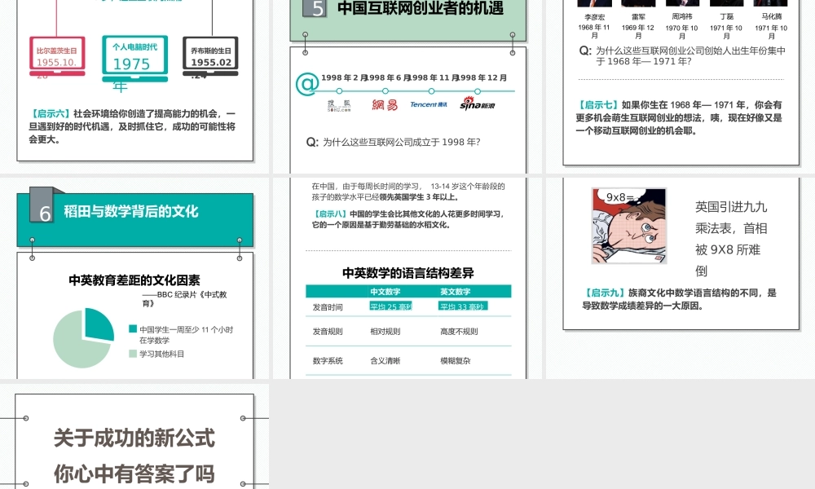The image size is (815, 489).
Task: Click the light green legend swatch 学习其他科目
Action: [x=133, y=354]
